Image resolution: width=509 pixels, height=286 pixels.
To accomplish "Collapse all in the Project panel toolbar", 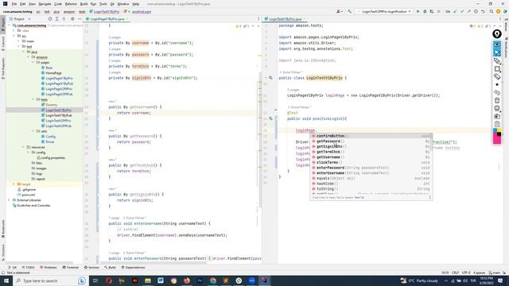I will click(x=64, y=19).
